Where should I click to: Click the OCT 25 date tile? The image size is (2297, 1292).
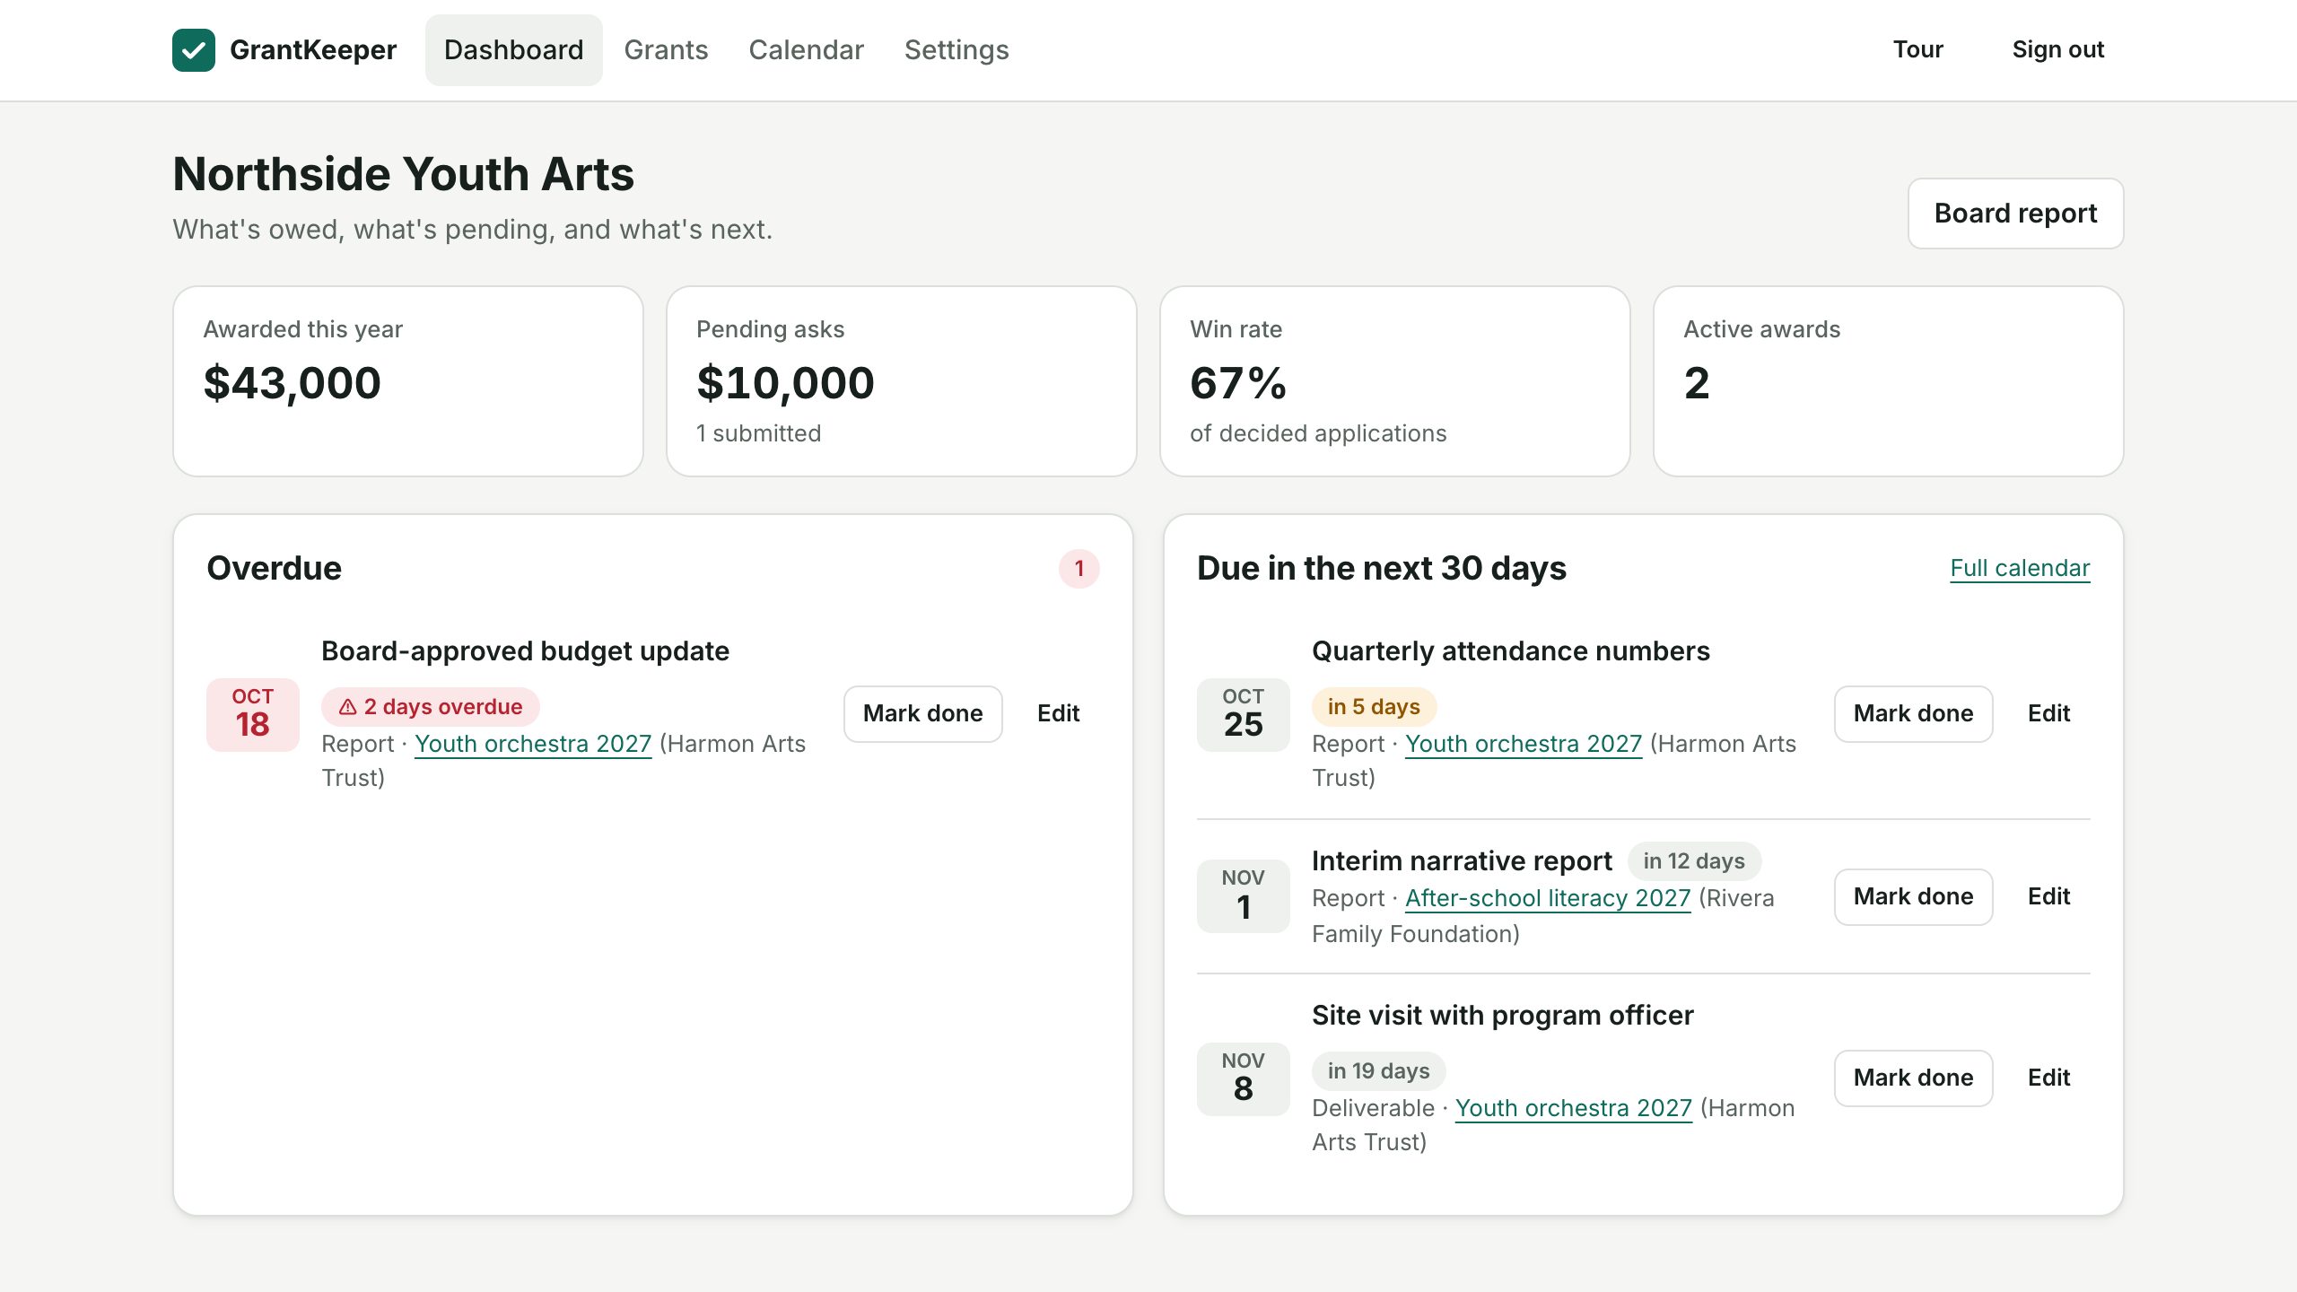(1244, 714)
